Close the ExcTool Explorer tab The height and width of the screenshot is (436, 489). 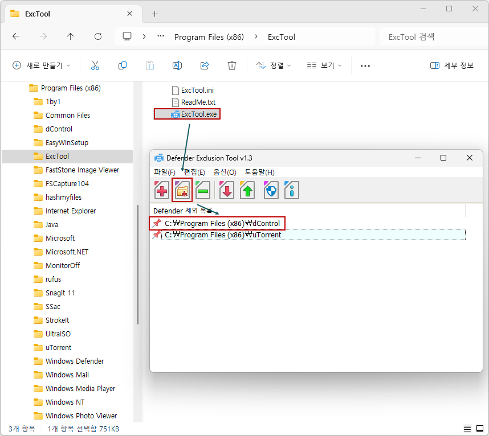coord(130,14)
